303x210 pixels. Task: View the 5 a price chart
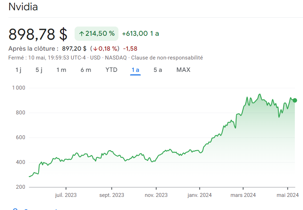(x=158, y=70)
